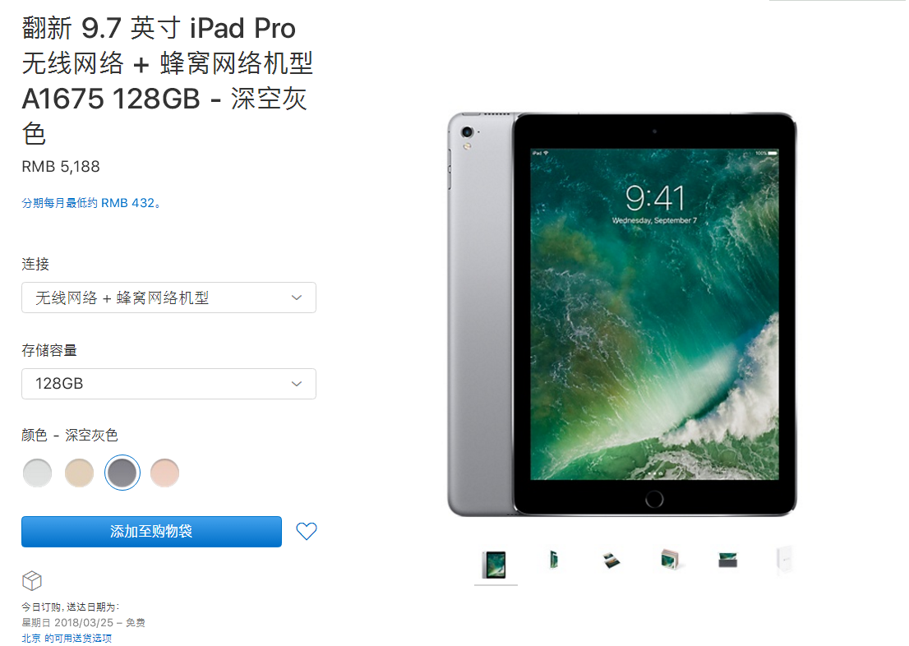
Task: Choose the gold color swatch
Action: click(80, 473)
